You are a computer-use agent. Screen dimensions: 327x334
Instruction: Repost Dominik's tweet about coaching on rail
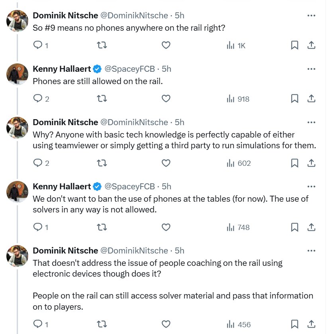102,324
